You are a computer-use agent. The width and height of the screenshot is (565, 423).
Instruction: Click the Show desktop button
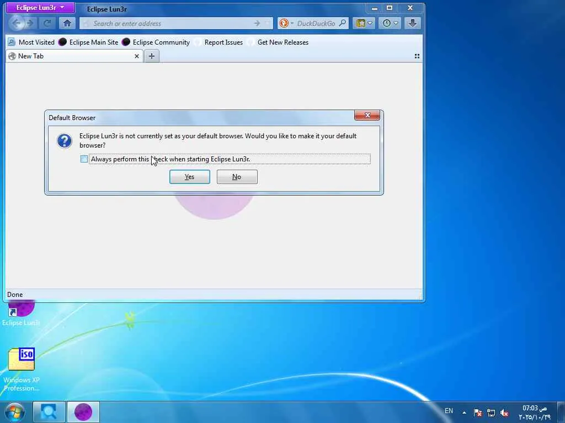(561, 412)
